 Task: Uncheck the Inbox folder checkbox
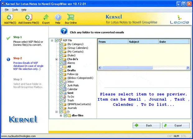coord(61,82)
